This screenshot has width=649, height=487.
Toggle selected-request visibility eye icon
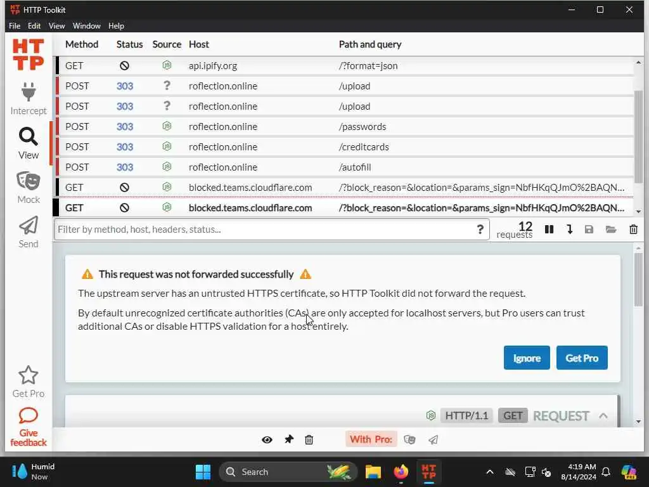point(267,440)
